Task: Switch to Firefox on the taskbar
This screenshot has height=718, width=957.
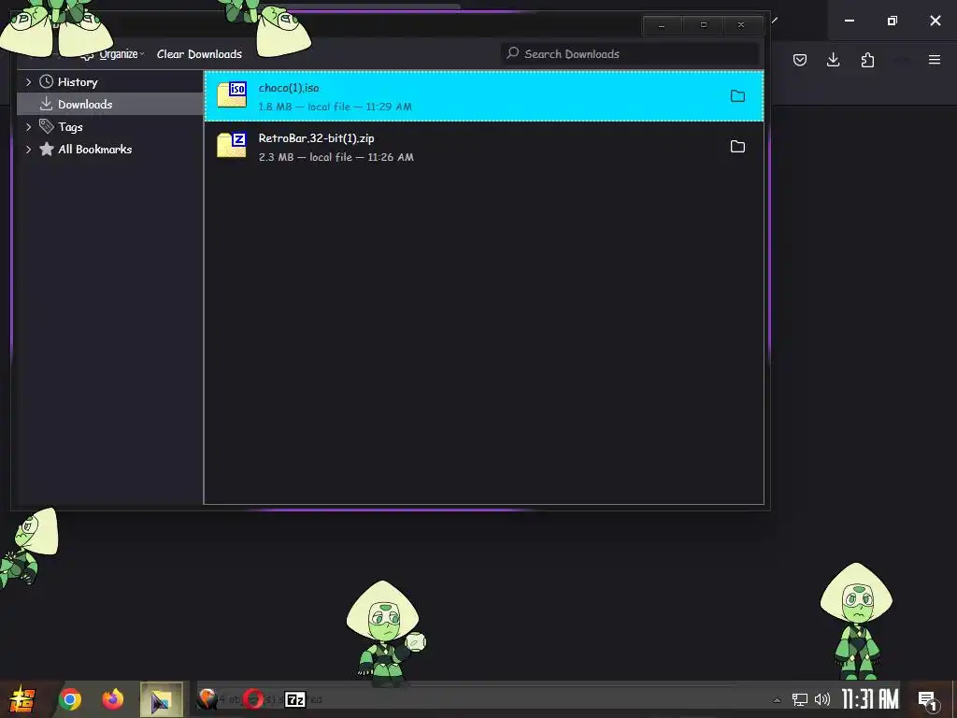Action: (x=113, y=699)
